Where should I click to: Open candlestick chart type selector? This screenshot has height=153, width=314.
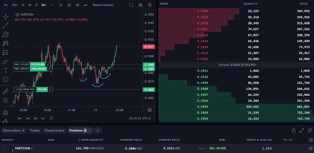(61, 5)
